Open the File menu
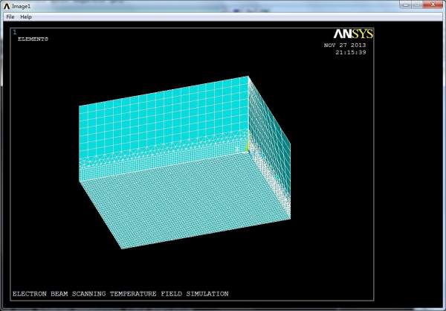The height and width of the screenshot is (311, 446). coord(10,17)
